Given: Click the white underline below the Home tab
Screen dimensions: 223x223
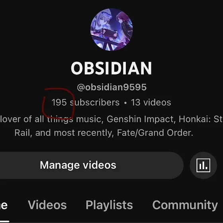Looking at the screenshot, I should [4, 221].
